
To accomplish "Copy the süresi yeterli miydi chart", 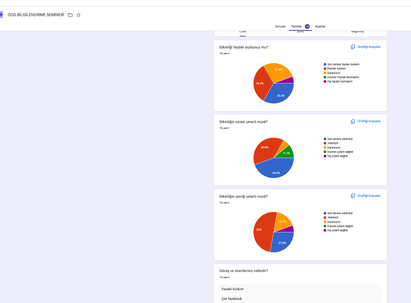I will click(366, 121).
